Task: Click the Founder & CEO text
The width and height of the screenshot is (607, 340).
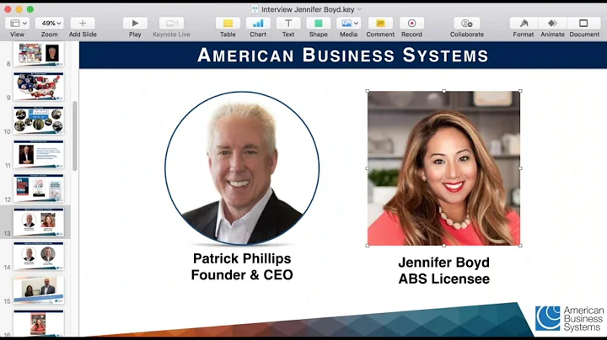Action: click(x=242, y=274)
